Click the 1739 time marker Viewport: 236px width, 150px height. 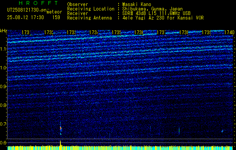point(206,32)
